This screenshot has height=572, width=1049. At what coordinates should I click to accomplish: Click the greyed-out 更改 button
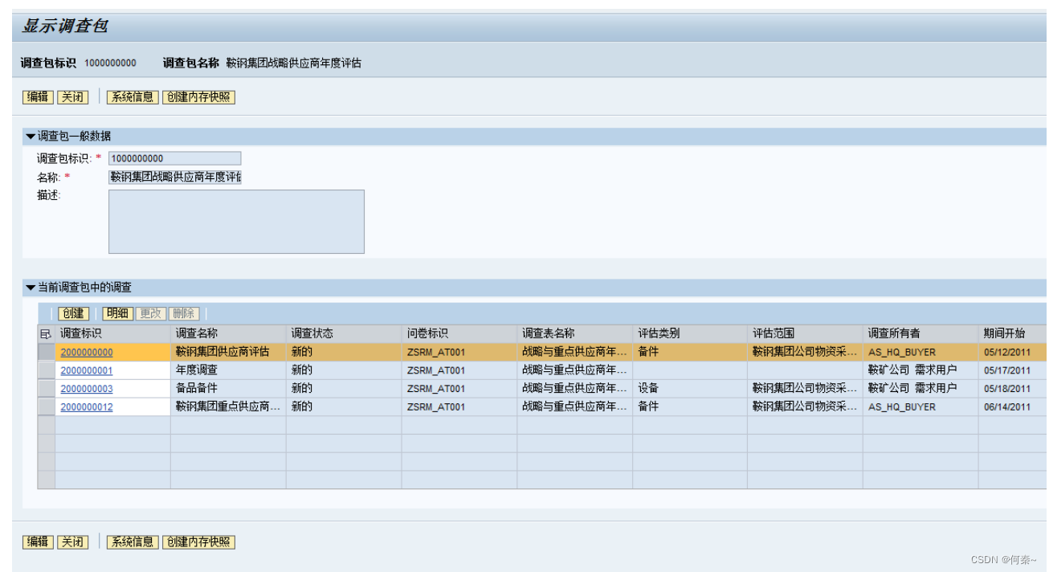pos(150,314)
